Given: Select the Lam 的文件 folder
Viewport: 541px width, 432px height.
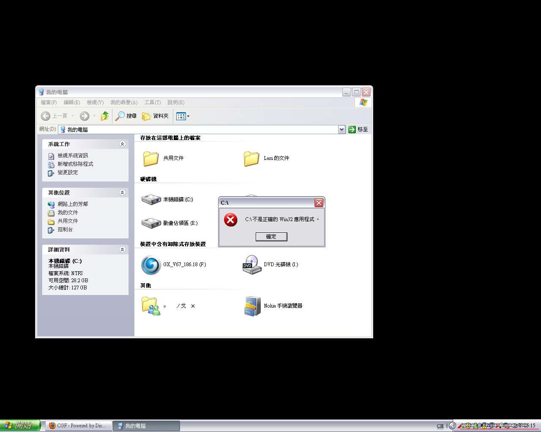Looking at the screenshot, I should point(251,158).
